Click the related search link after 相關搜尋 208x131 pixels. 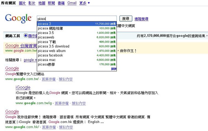pyautogui.click(x=30, y=60)
